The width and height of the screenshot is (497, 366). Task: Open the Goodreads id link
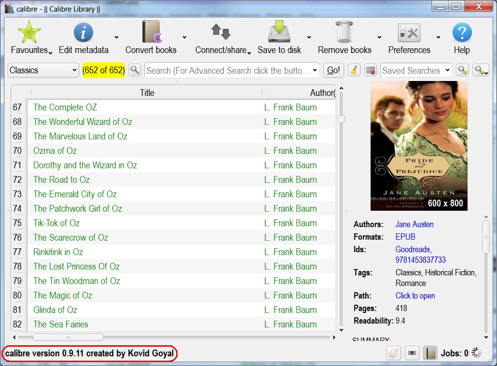[413, 249]
